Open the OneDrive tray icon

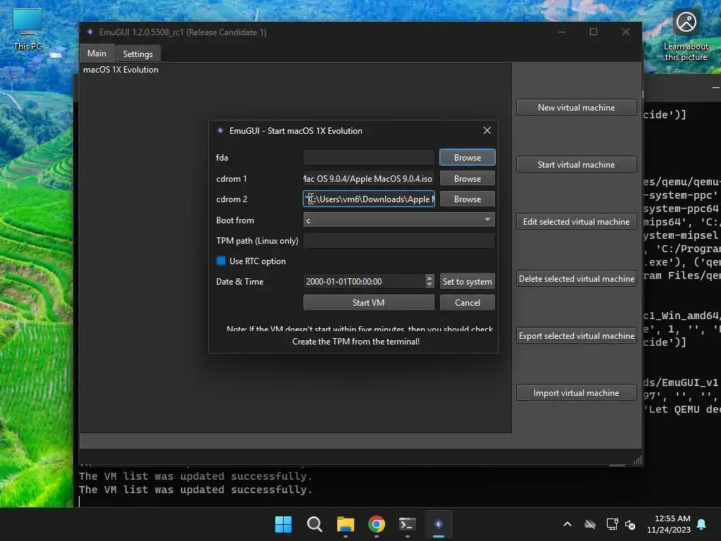pyautogui.click(x=590, y=524)
